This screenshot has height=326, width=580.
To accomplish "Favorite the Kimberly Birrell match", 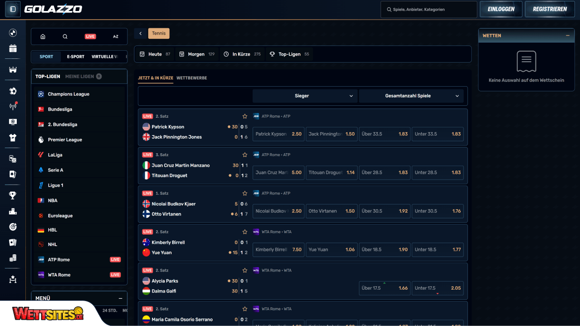I will coord(245,232).
